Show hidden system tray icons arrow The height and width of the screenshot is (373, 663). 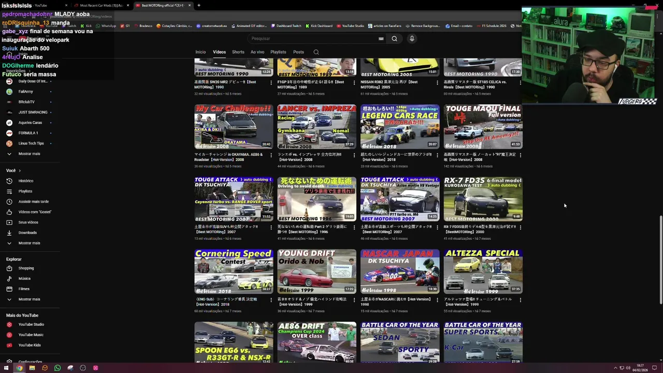point(615,368)
